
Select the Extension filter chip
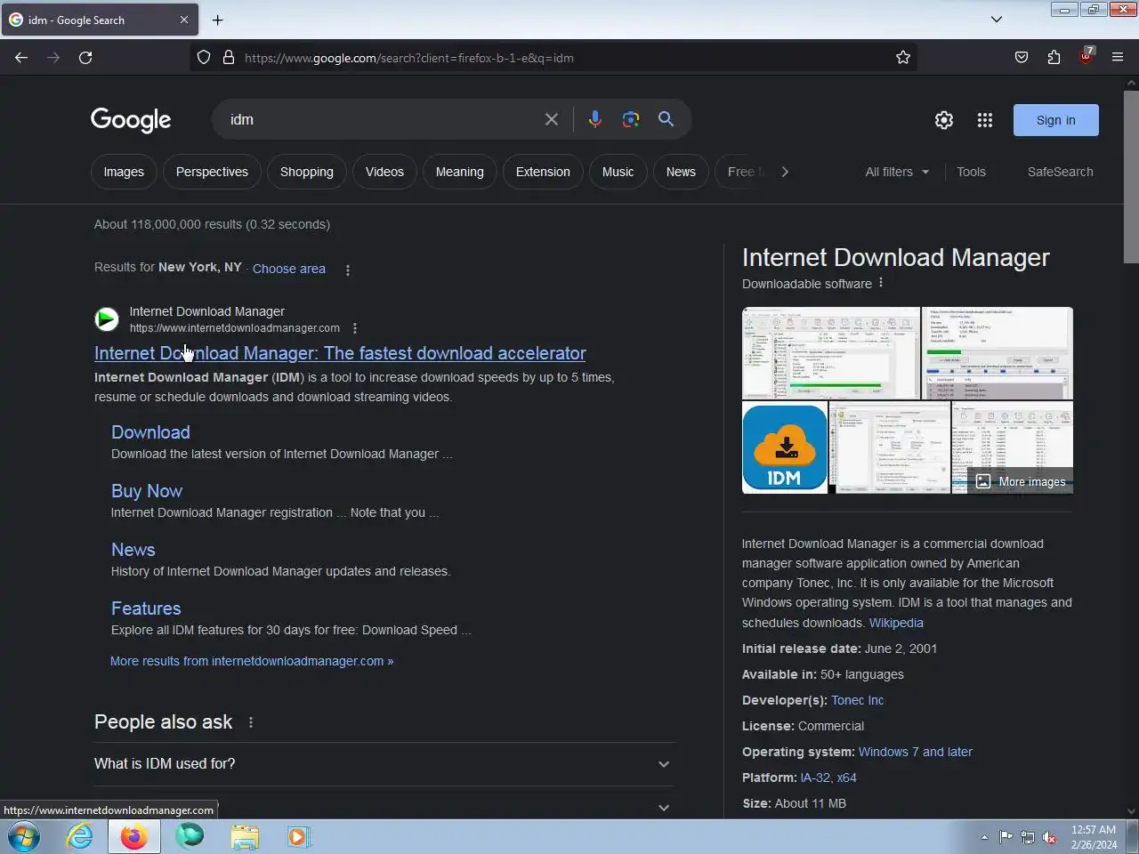coord(543,172)
